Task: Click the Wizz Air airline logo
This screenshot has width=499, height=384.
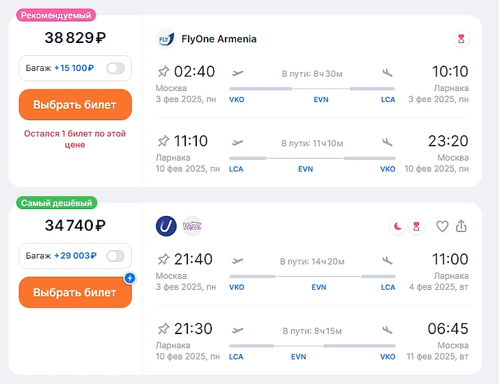Action: pyautogui.click(x=192, y=226)
